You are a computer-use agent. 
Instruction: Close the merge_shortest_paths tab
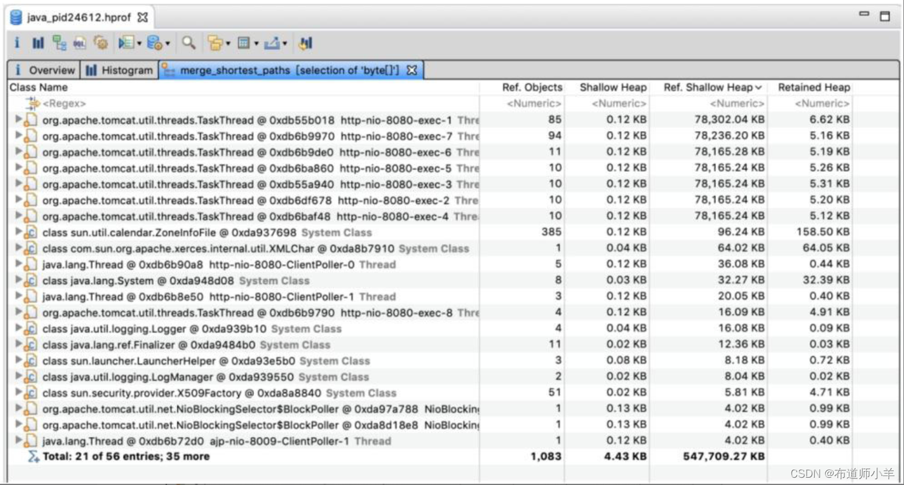pos(411,70)
